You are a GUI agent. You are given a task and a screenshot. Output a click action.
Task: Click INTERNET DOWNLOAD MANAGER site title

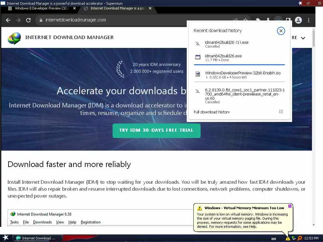[69, 37]
